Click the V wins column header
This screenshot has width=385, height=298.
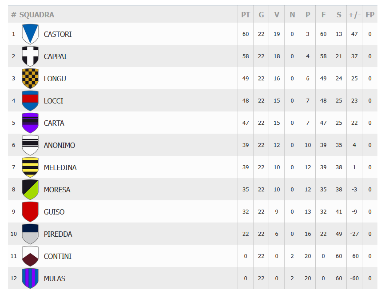pos(277,15)
